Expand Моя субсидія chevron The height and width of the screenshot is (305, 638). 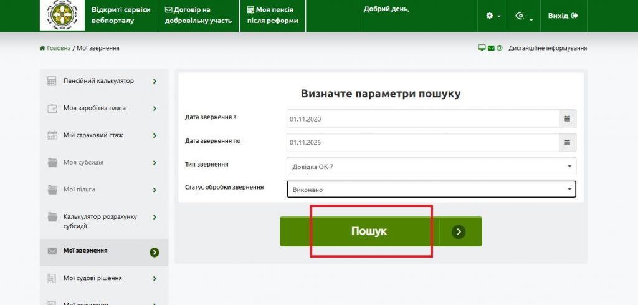coord(155,163)
